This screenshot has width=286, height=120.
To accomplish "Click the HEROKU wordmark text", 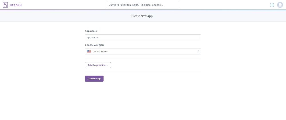I will click(16, 5).
